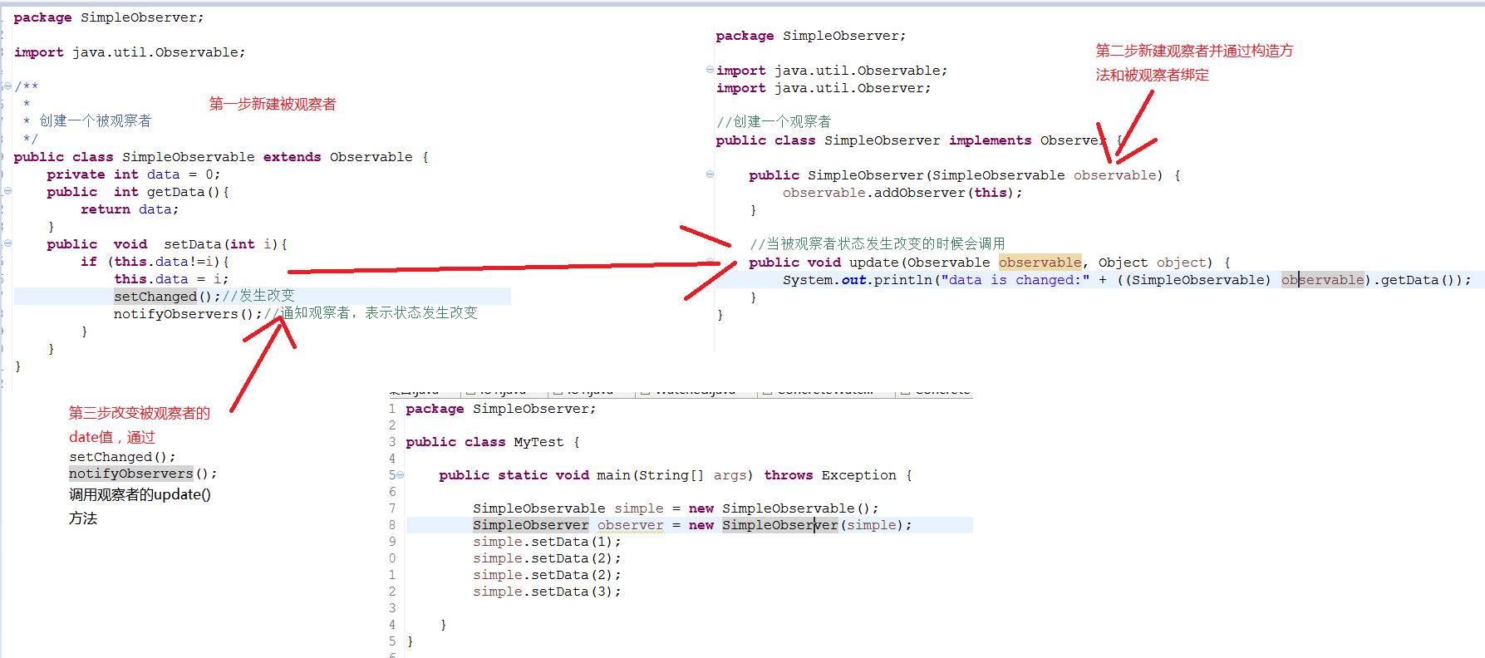Click the highlighted observable parameter in update()
Viewport: 1485px width, 658px height.
click(1040, 263)
